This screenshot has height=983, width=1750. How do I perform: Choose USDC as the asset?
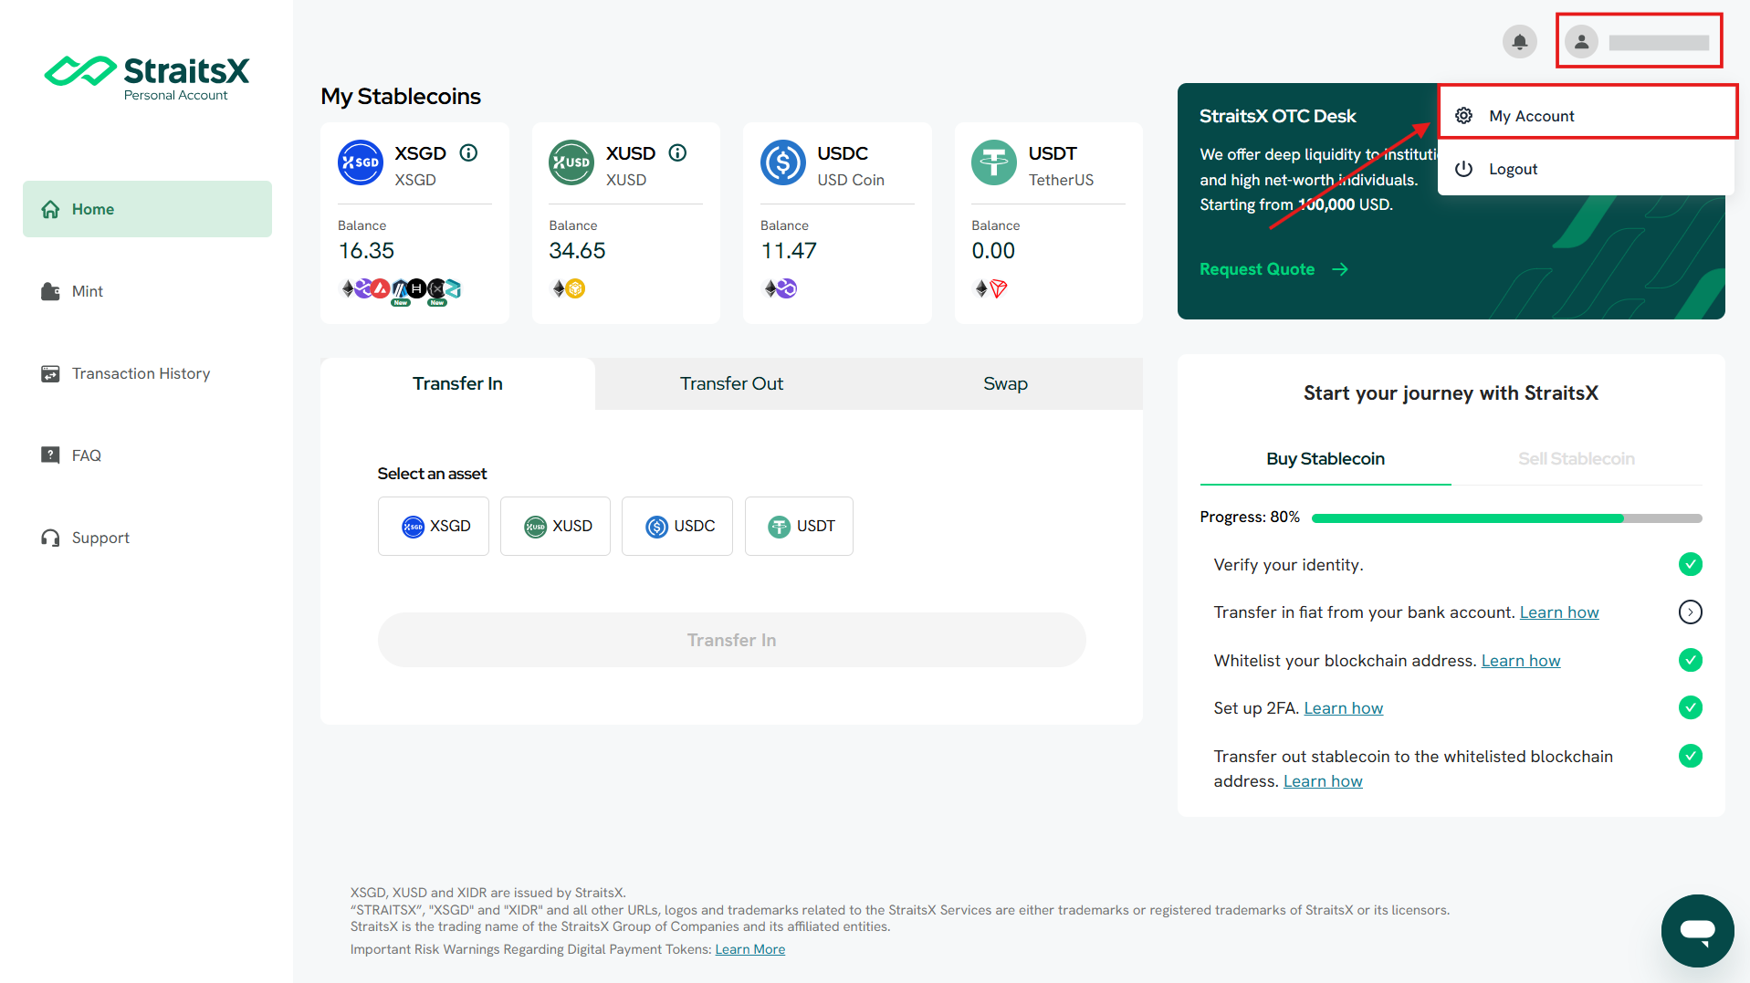point(677,526)
